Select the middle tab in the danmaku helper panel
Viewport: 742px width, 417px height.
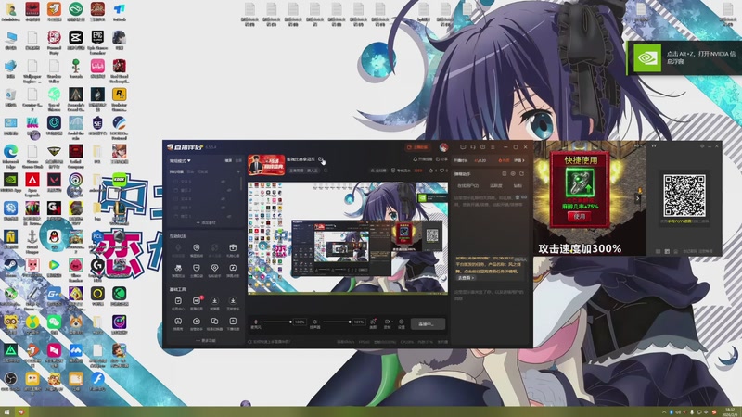pyautogui.click(x=496, y=186)
